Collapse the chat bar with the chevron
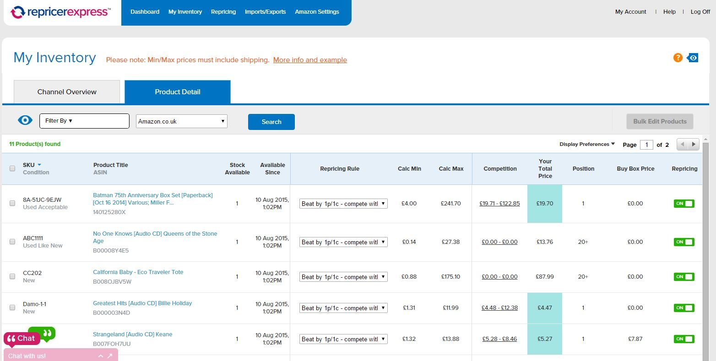716x361 pixels. point(100,355)
